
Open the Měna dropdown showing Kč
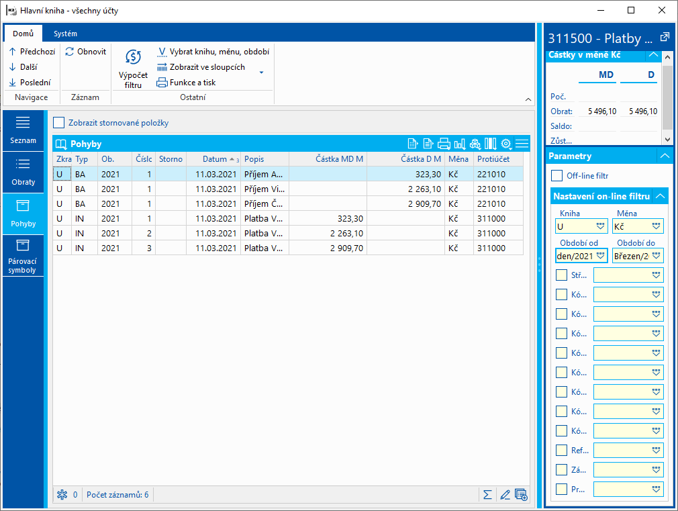tap(656, 226)
